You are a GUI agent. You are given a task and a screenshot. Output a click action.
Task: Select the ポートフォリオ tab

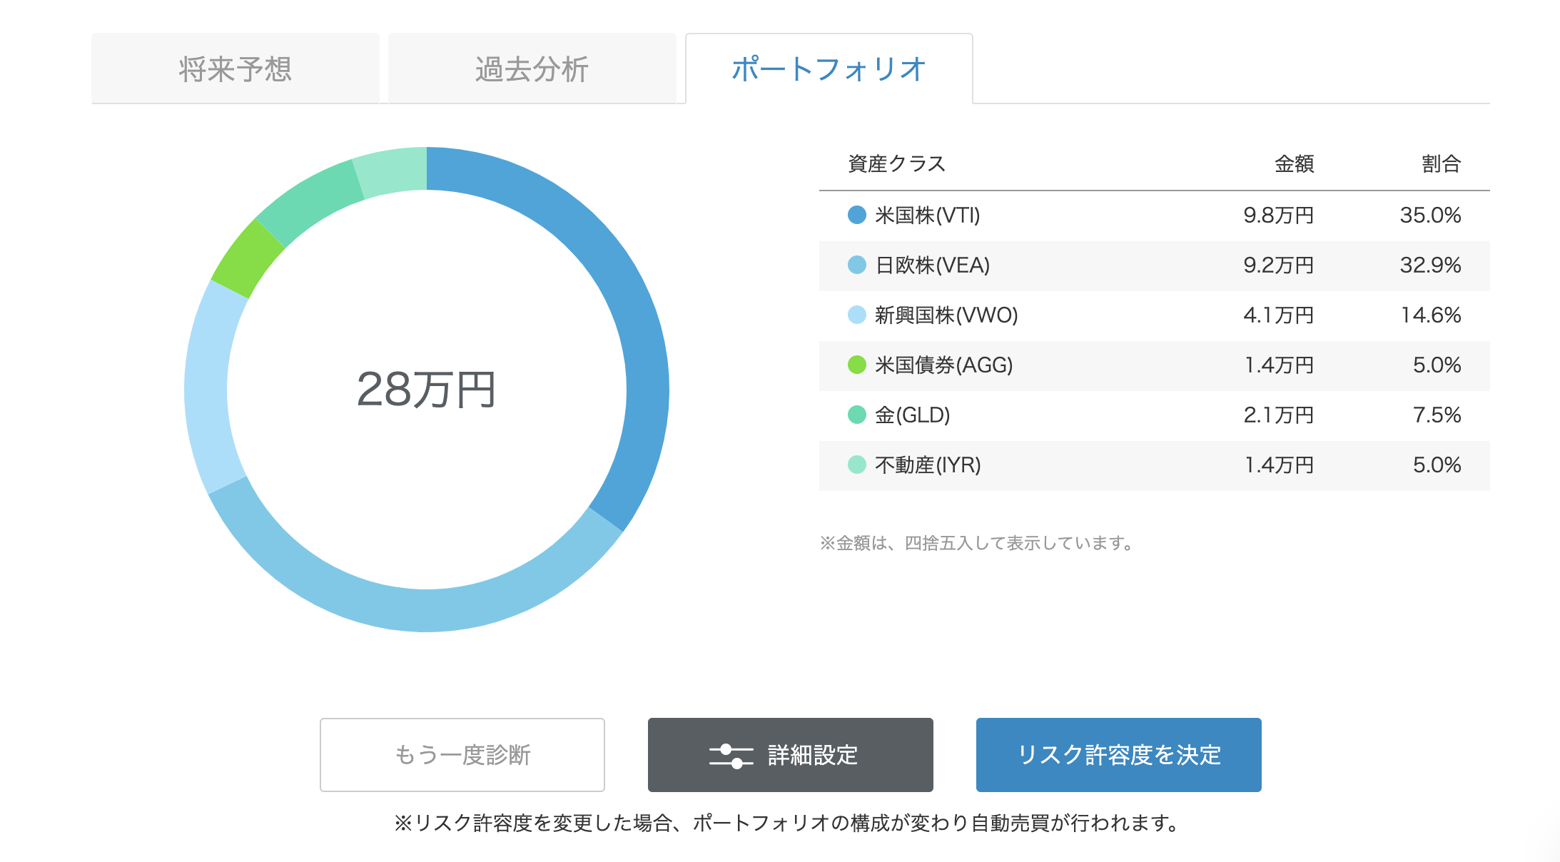[x=829, y=69]
